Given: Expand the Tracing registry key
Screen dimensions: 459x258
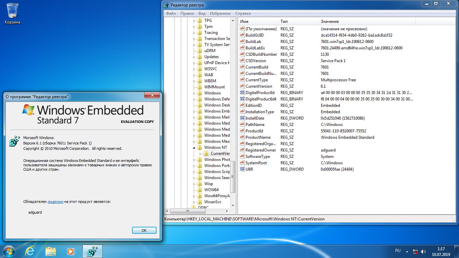Looking at the screenshot, I should pos(194,33).
